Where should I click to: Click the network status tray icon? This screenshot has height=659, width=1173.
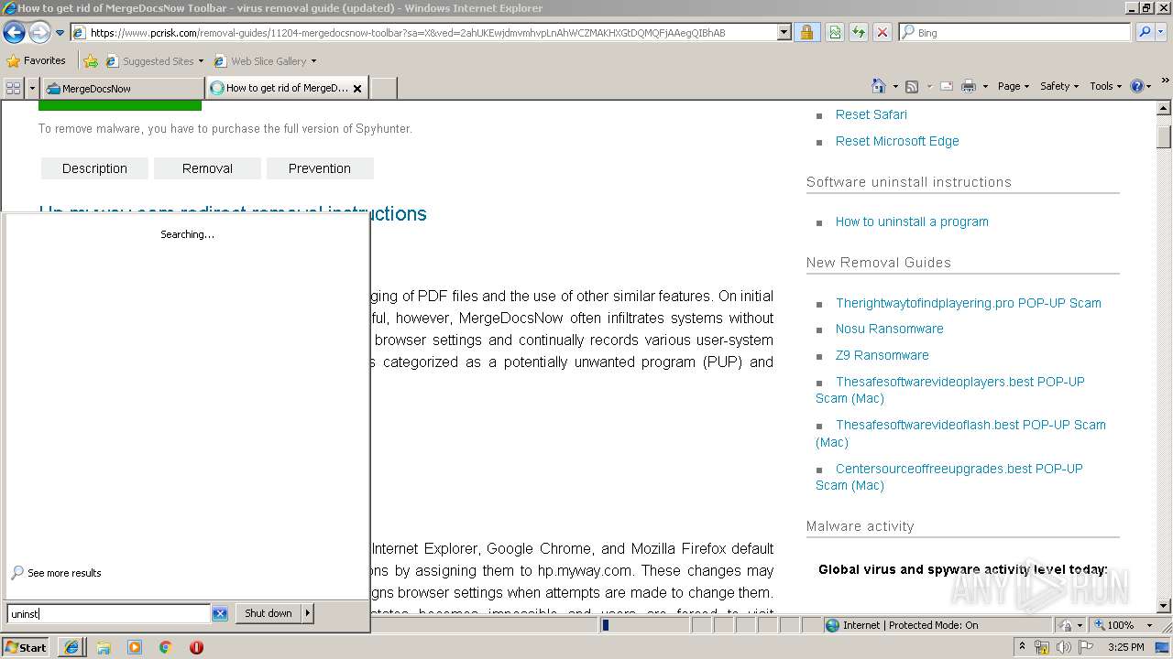(x=1042, y=647)
